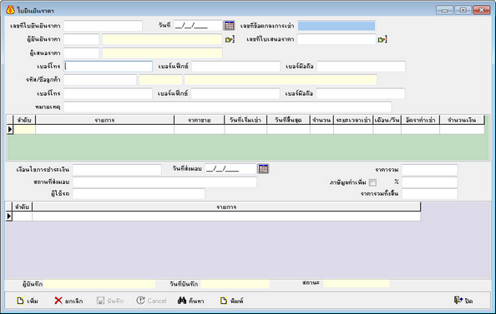Click the อัตราค่าเช่า column header
Screen dimensions: 496x314
click(x=420, y=120)
